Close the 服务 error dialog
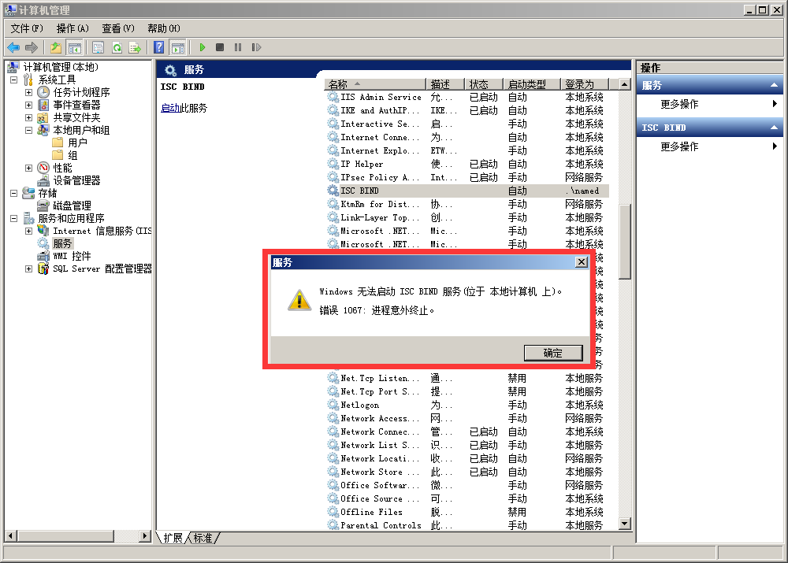Screen dimensions: 788x563 click(581, 261)
